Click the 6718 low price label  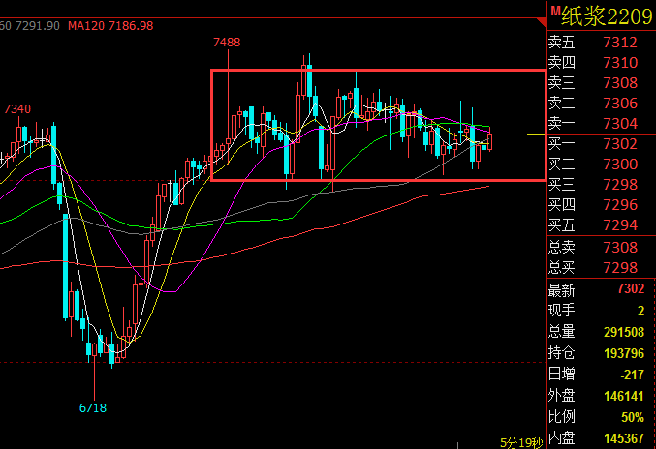point(93,408)
